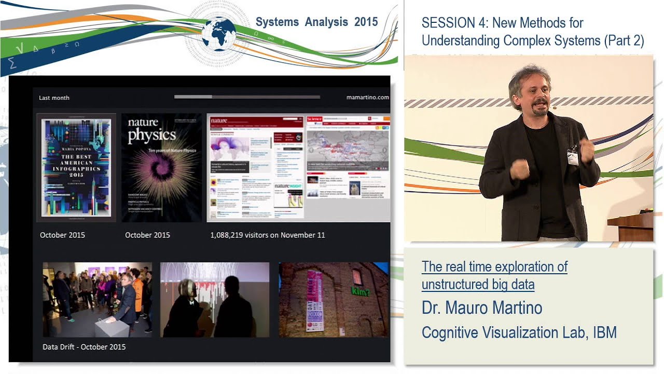The width and height of the screenshot is (664, 374).
Task: Click the speaker video frame
Action: (529, 148)
